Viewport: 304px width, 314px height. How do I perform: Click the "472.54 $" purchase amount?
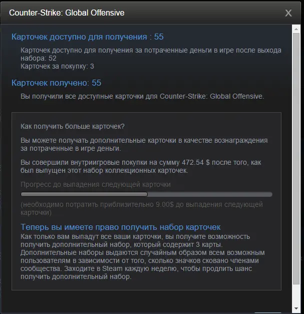click(196, 162)
